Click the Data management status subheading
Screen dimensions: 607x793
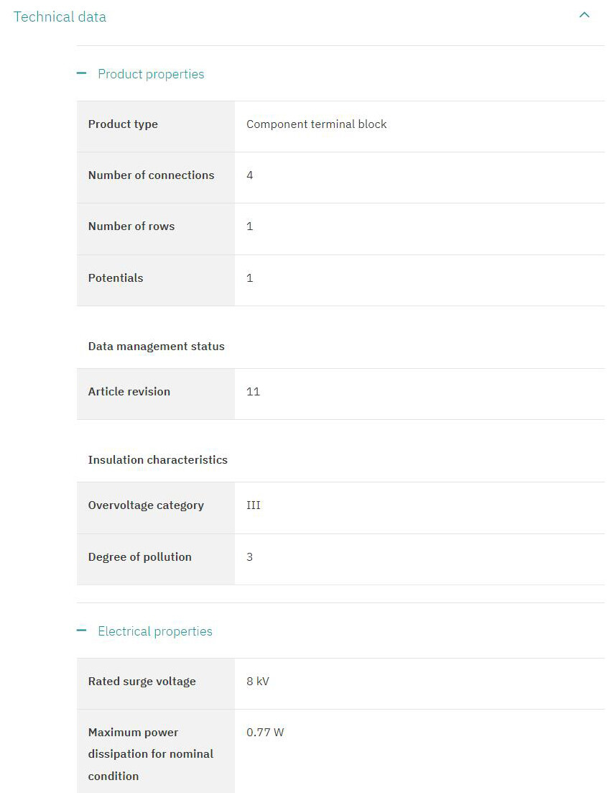tap(156, 347)
